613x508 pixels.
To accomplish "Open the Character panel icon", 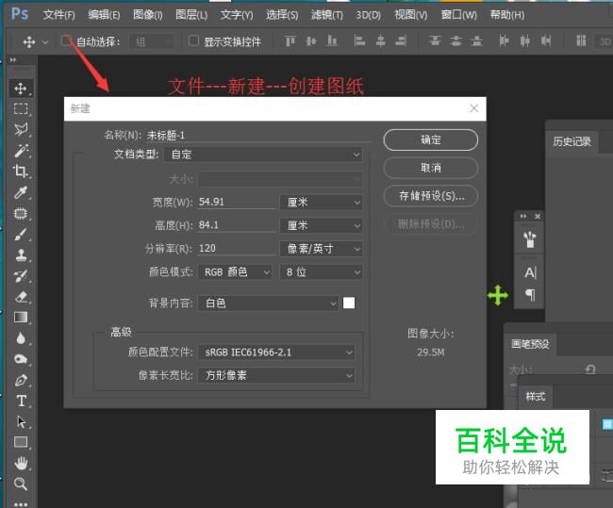I will point(530,272).
